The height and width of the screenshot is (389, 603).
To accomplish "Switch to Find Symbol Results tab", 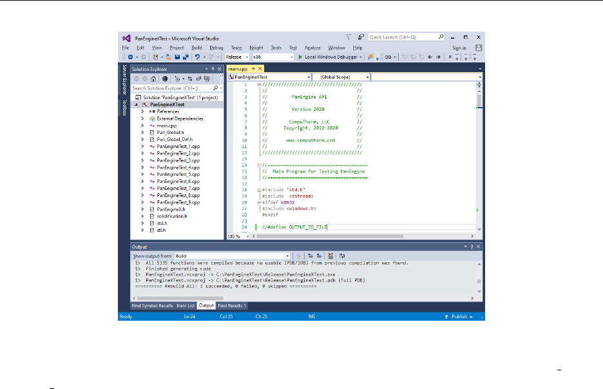I will 152,305.
